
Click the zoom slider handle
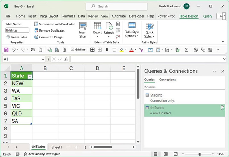(x=200, y=154)
